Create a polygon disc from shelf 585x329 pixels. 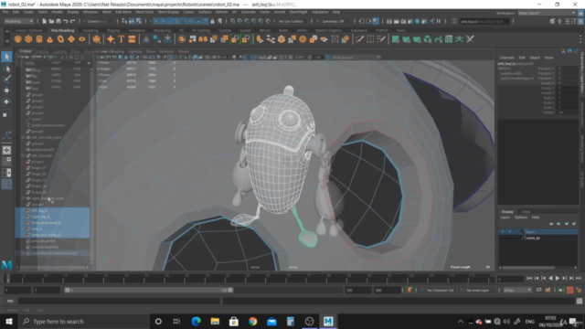81,39
